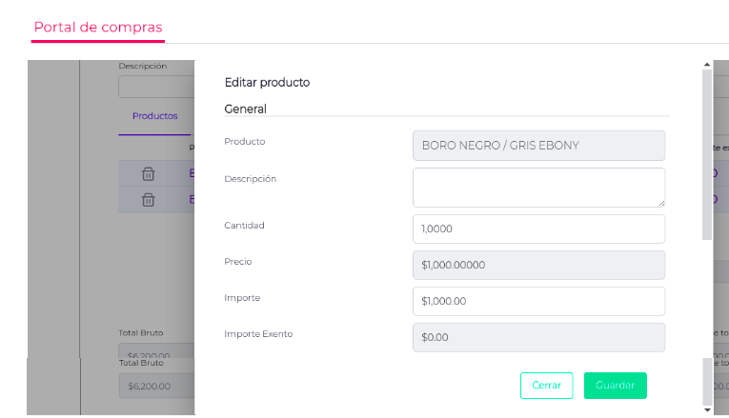Focus the Descripción text area in dialog
The height and width of the screenshot is (418, 729).
coord(538,187)
